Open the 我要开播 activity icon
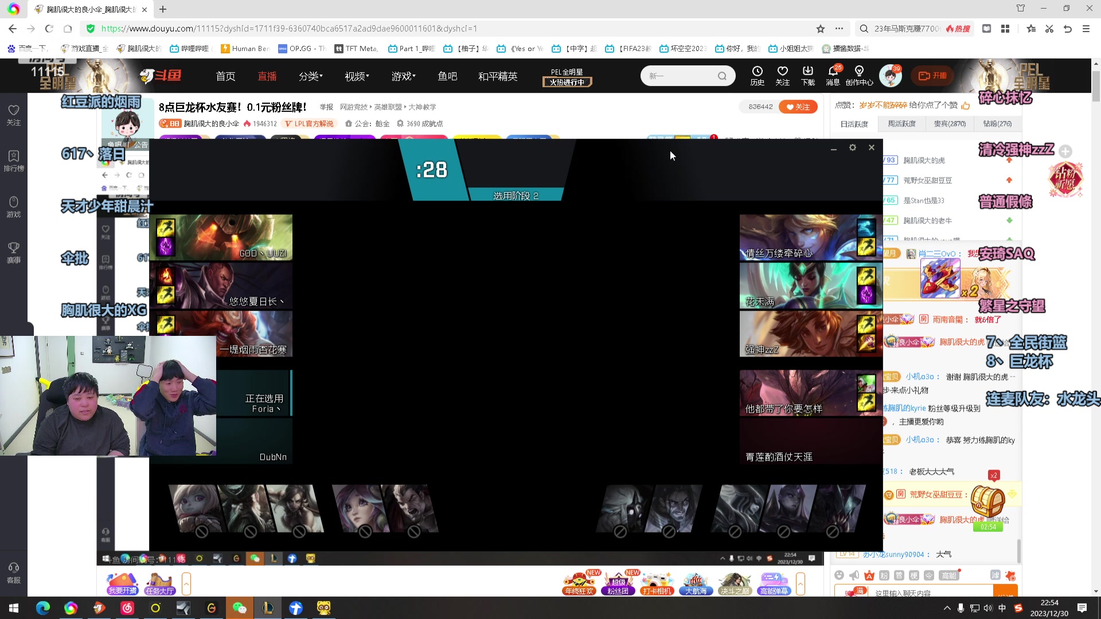This screenshot has height=619, width=1101. (x=122, y=584)
